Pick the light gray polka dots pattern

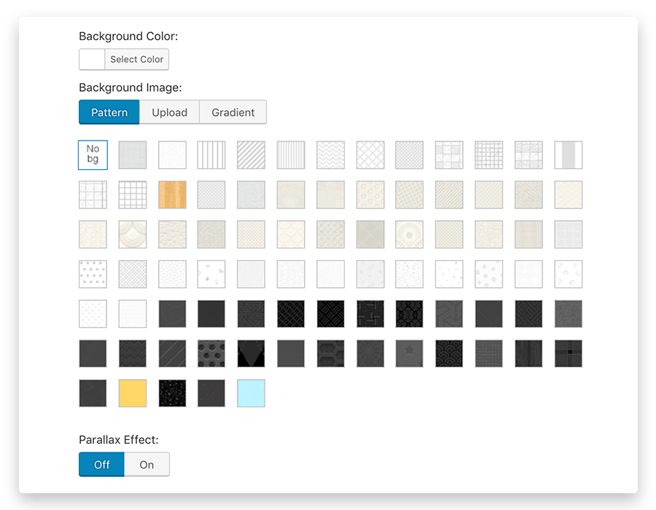click(93, 274)
